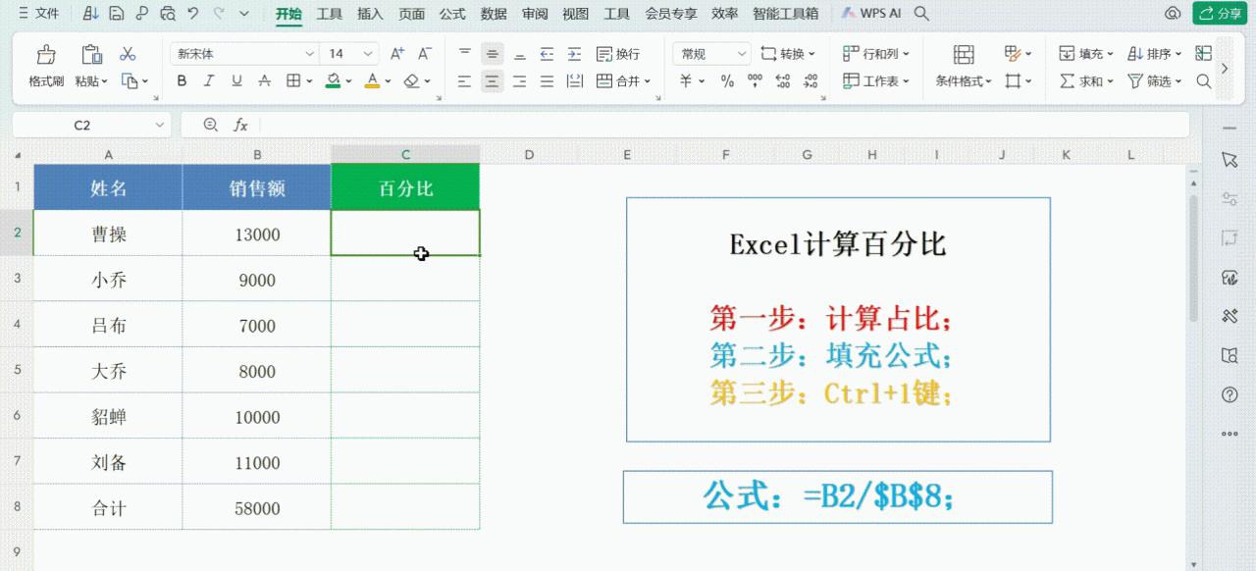Image resolution: width=1256 pixels, height=571 pixels.
Task: Click the 求和 (AutoSum) button
Action: click(1086, 81)
